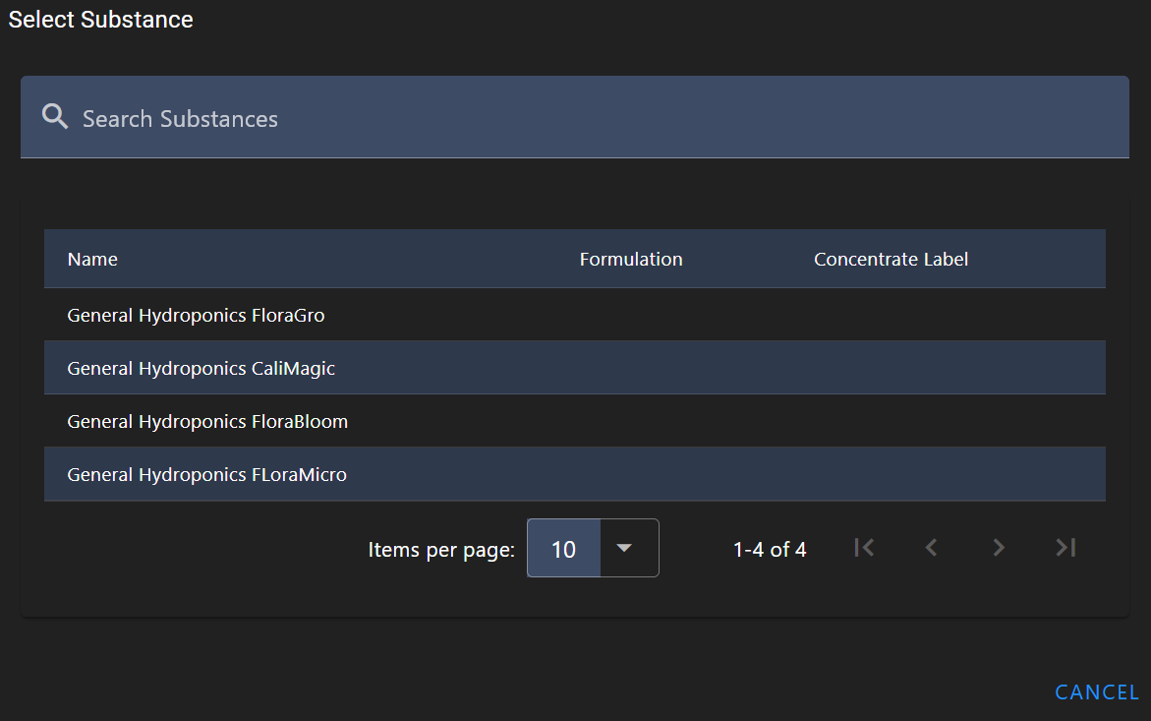Advance to next page of results
Viewport: 1151px width, 721px height.
[999, 548]
